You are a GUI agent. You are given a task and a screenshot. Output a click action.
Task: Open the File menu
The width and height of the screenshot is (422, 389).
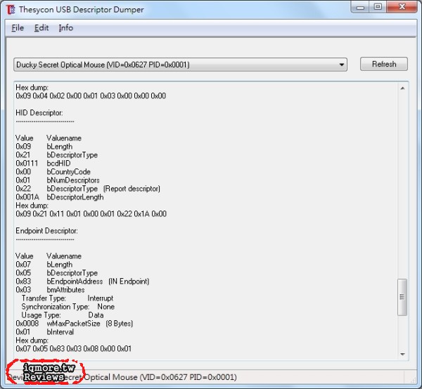[18, 27]
